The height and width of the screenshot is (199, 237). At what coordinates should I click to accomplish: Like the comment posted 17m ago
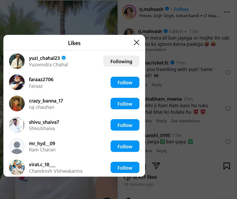click(228, 142)
